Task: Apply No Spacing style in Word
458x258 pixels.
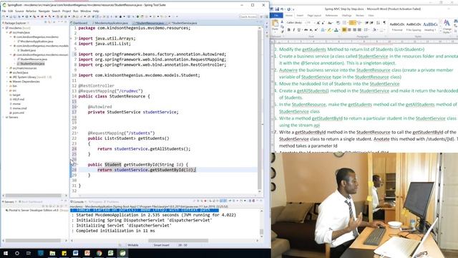Action: (x=414, y=27)
